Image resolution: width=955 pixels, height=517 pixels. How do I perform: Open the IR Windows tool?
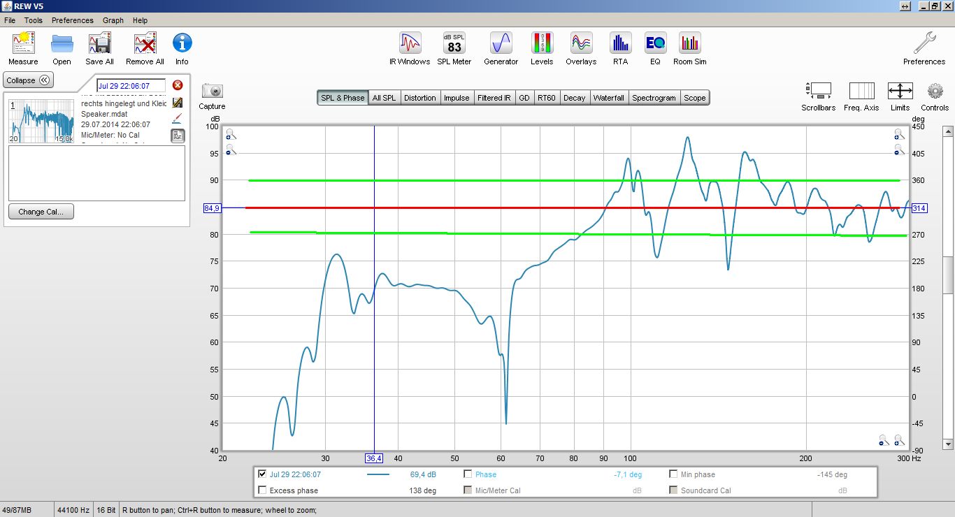coord(410,49)
